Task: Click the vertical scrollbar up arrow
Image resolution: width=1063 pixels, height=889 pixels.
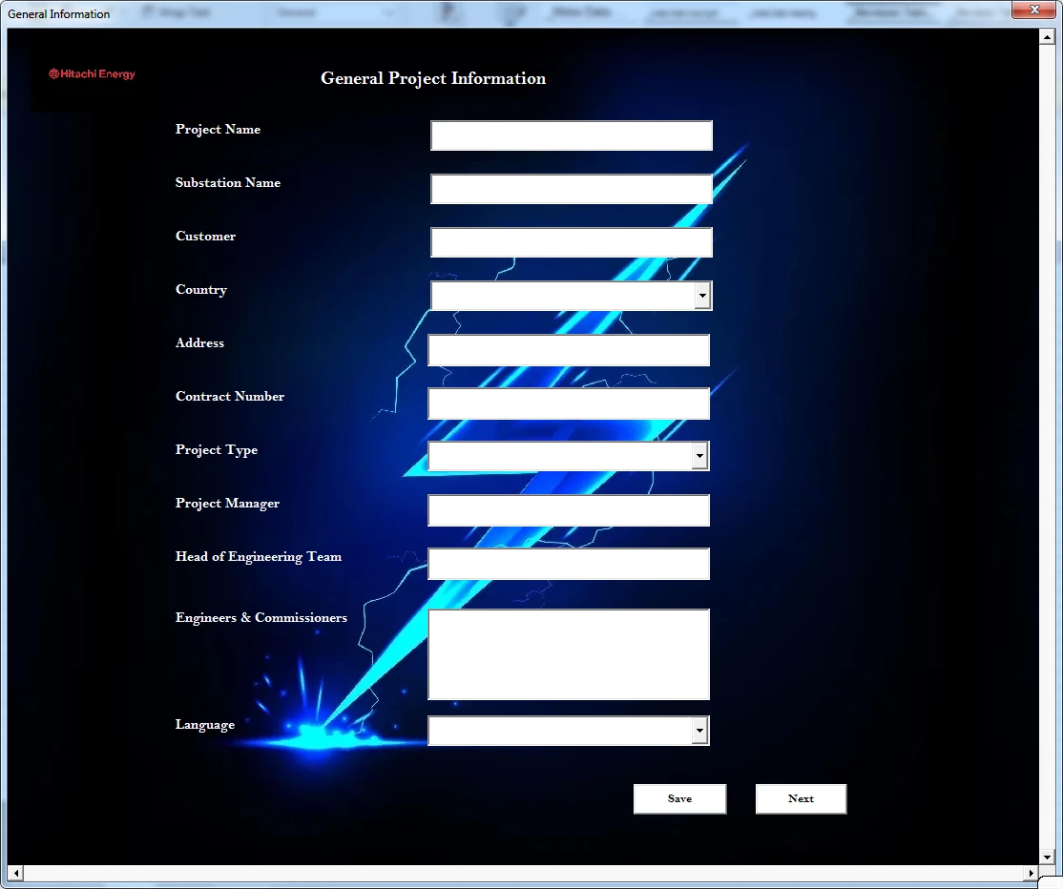Action: (1046, 38)
